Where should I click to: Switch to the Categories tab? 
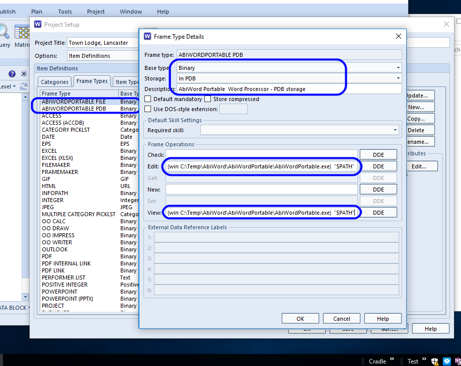pyautogui.click(x=54, y=82)
